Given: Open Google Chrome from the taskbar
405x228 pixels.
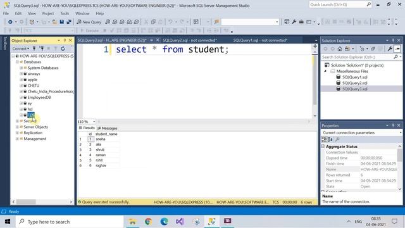Looking at the screenshot, I should coord(148,222).
